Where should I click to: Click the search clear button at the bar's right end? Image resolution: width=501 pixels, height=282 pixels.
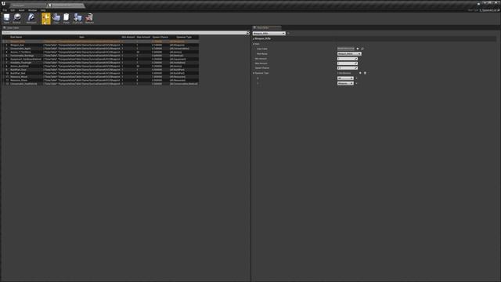point(248,33)
